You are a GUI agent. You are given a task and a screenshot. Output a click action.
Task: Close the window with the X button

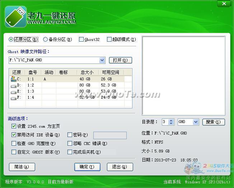tap(224, 4)
